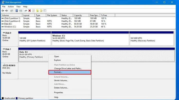Click the black Unallocated legend swatch
The image size is (179, 100).
coord(3,98)
